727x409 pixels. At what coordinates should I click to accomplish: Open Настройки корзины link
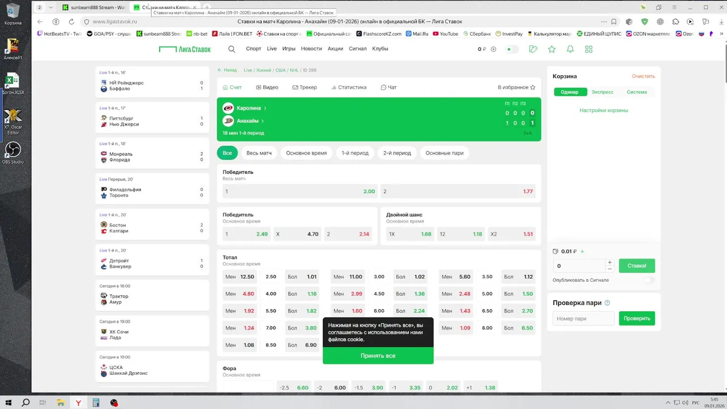[604, 110]
